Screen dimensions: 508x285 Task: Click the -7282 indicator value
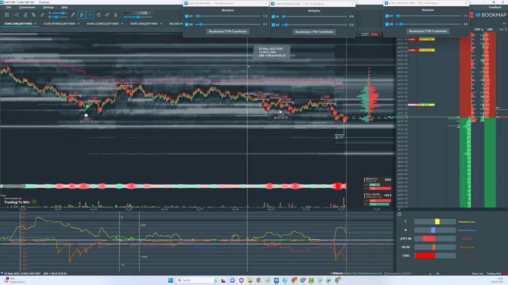405,256
